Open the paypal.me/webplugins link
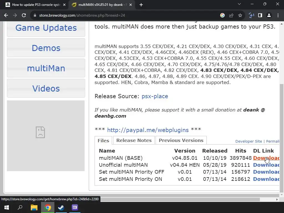 [x=148, y=130]
